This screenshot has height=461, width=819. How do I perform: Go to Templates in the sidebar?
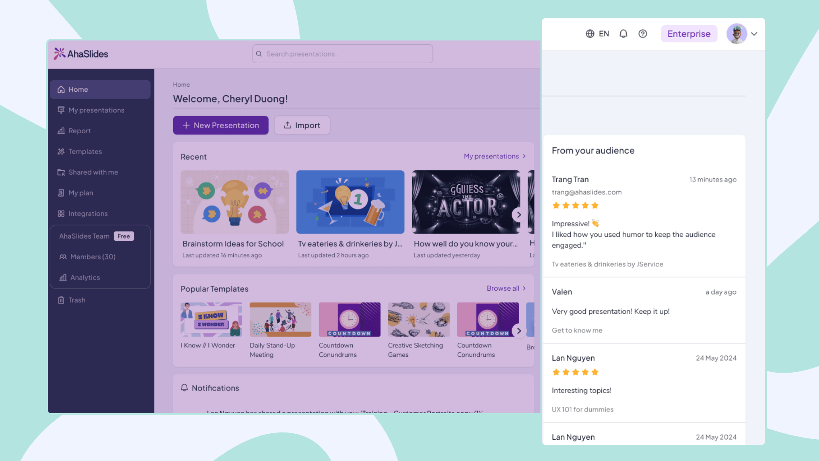tap(85, 152)
